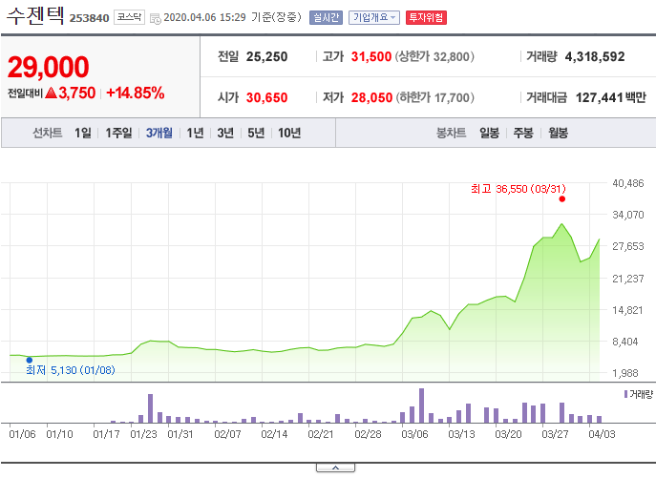This screenshot has height=478, width=656.
Task: Click the 시가 value 30,650
Action: pyautogui.click(x=266, y=97)
